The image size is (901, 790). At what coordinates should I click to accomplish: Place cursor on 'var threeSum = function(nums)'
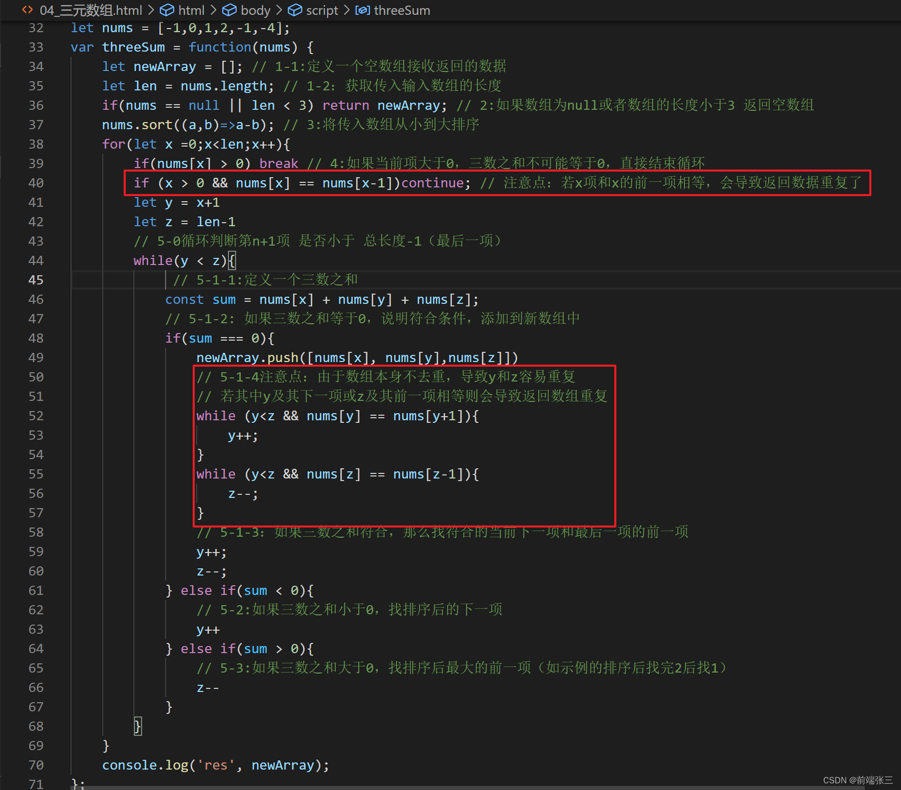tap(184, 47)
